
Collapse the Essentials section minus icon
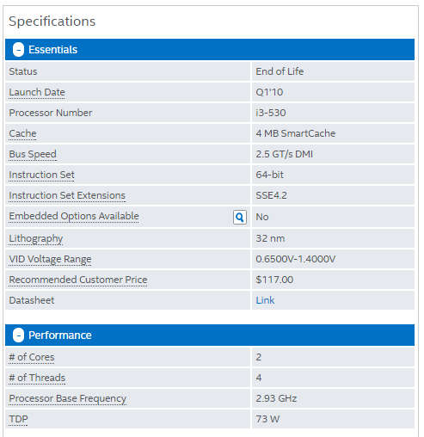point(18,50)
